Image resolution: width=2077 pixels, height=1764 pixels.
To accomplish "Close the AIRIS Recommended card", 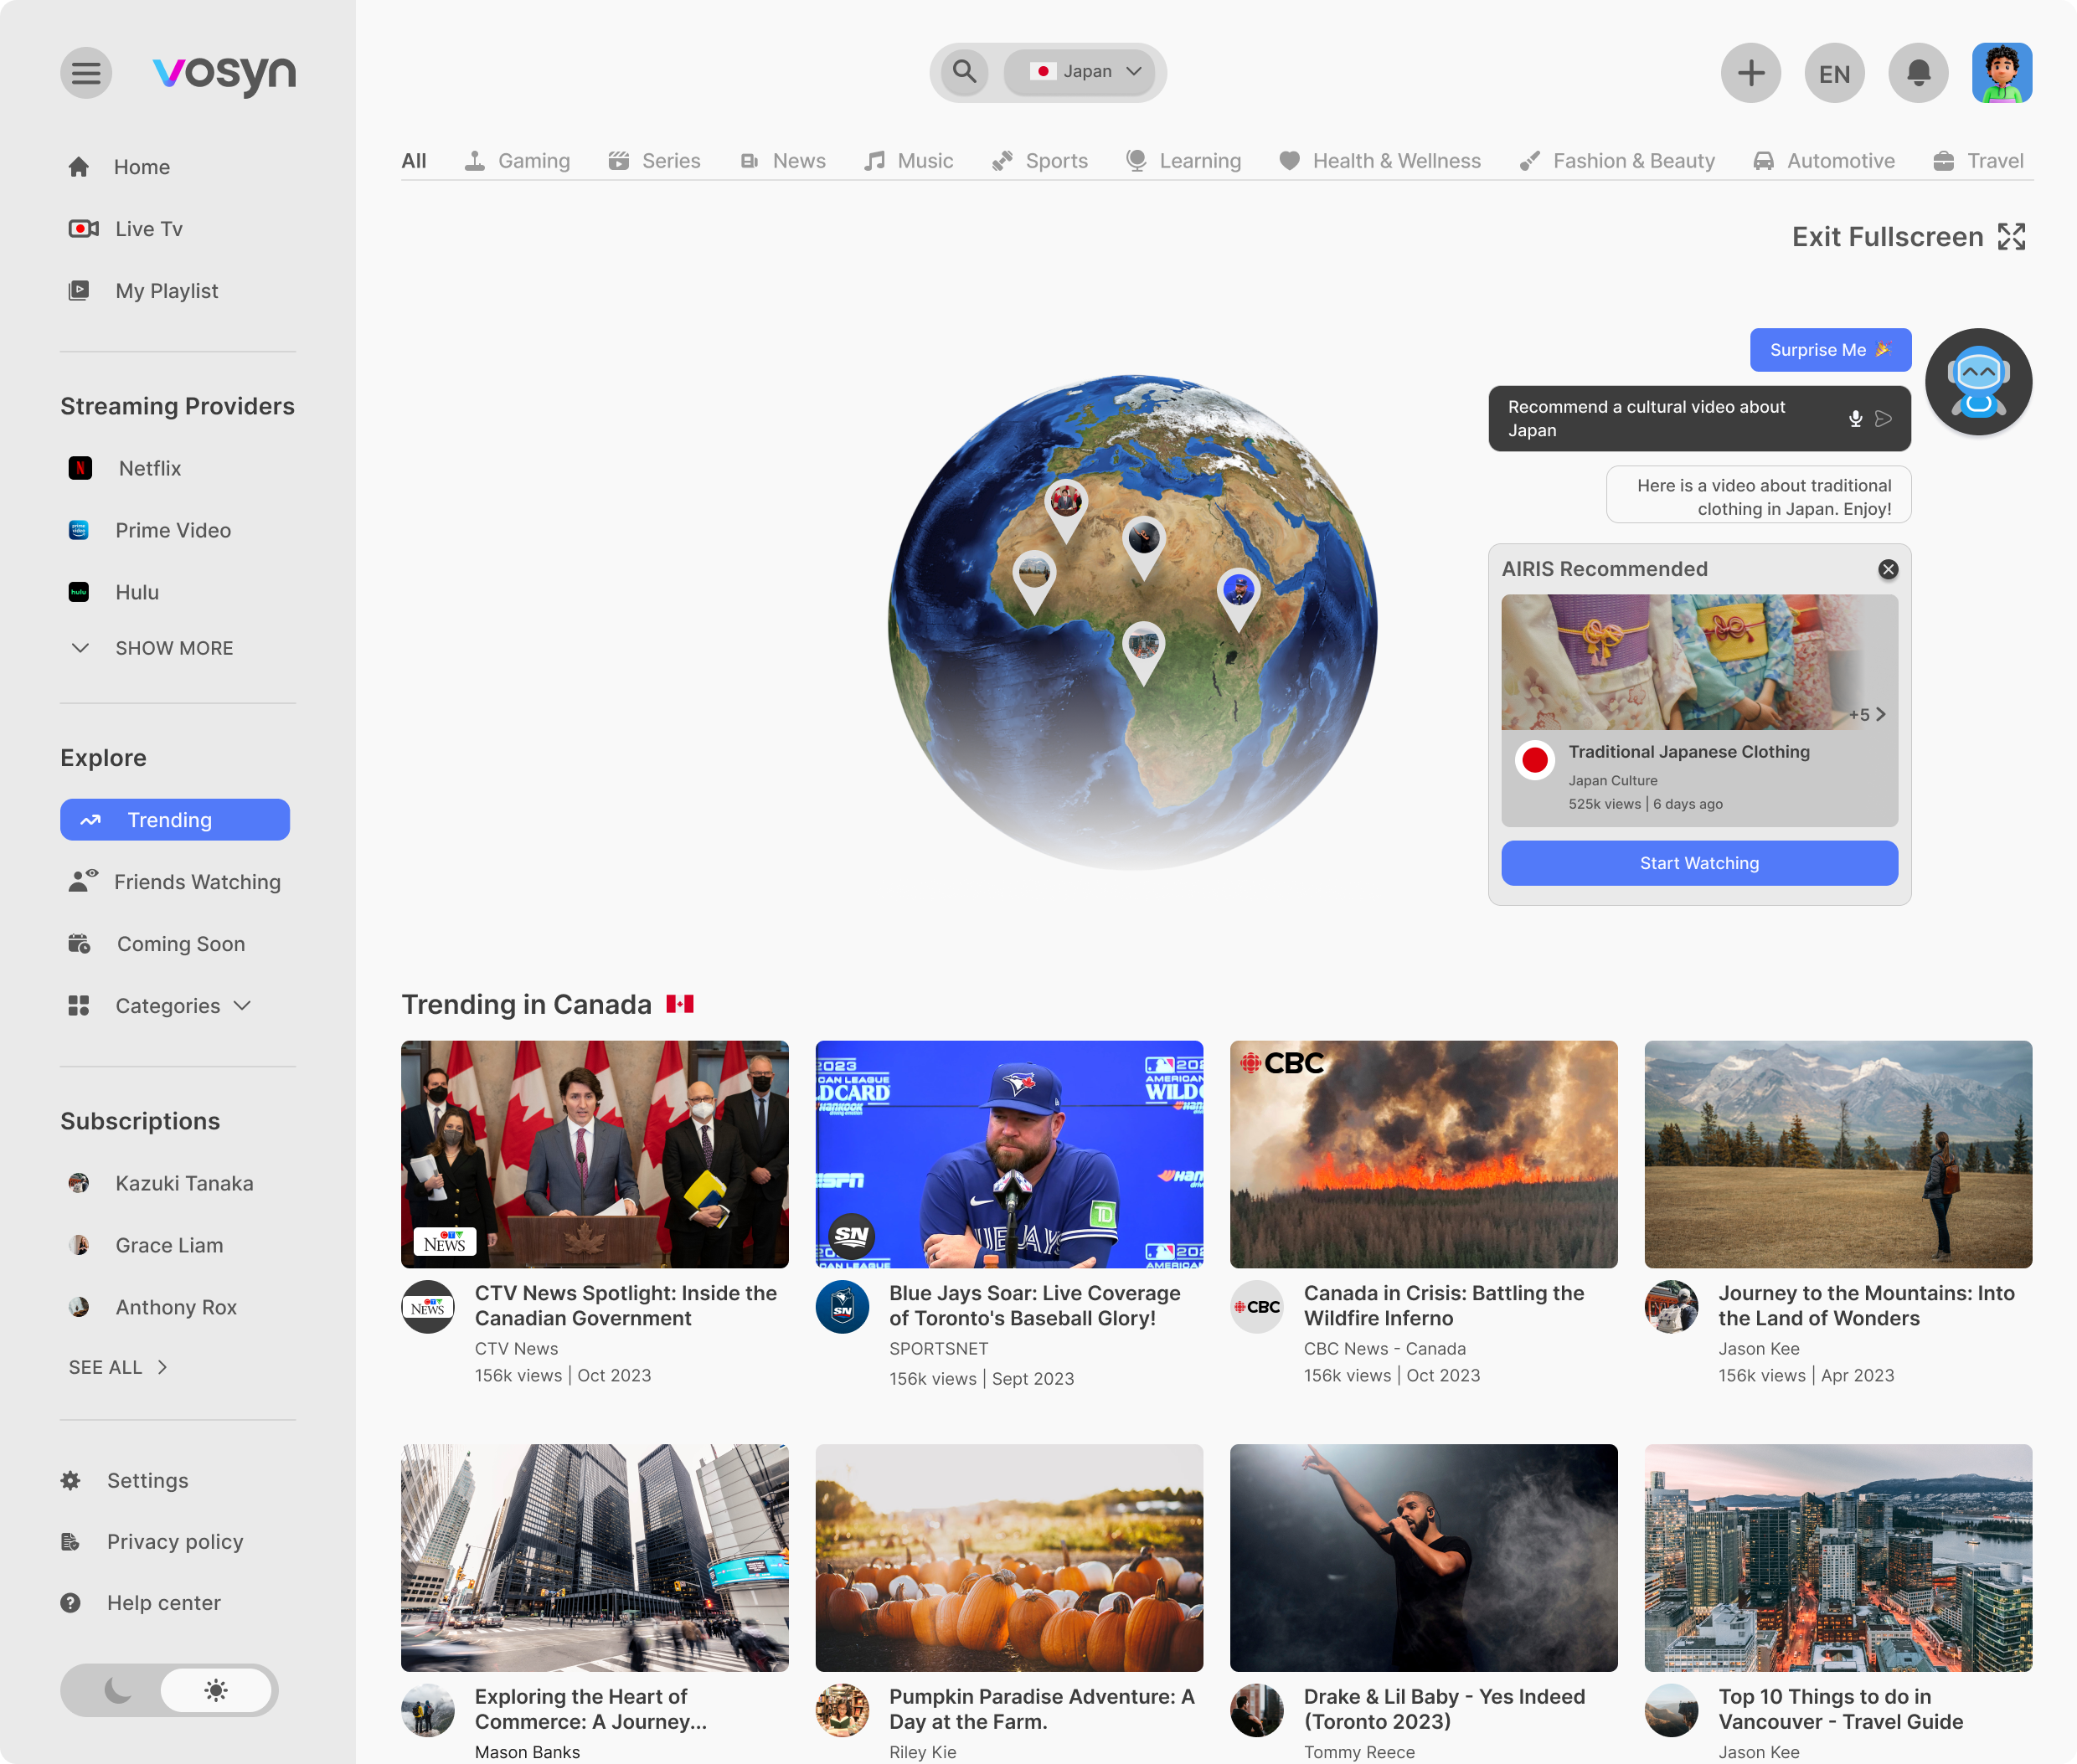I will 1888,569.
